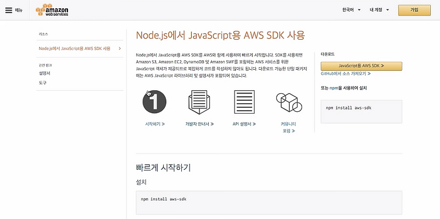This screenshot has width=440, height=219.
Task: Click the JavaScript용 AWS SDK download button
Action: point(361,66)
